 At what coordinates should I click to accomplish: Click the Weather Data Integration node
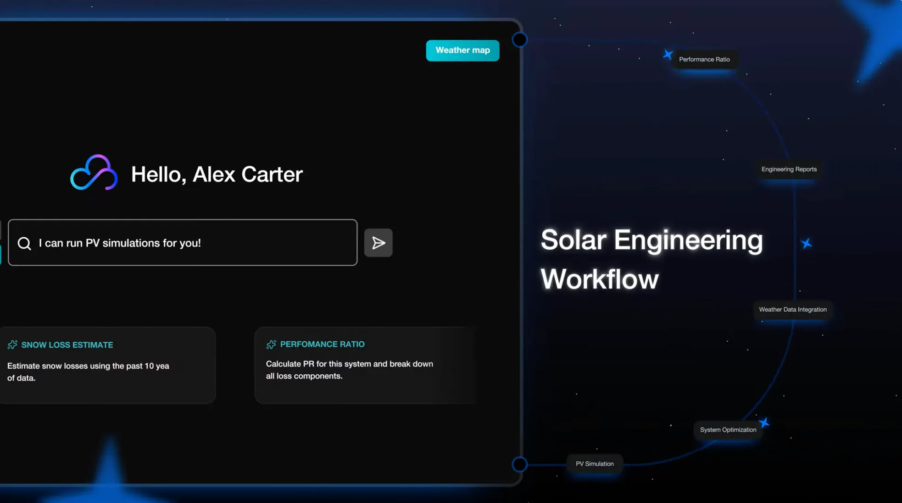point(792,310)
